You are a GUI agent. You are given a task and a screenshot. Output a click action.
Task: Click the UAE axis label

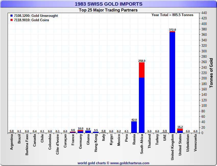165,137
